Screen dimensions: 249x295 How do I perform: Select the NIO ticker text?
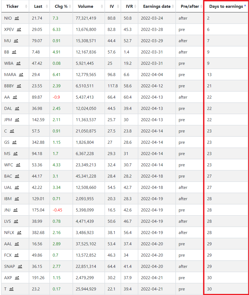[8, 18]
